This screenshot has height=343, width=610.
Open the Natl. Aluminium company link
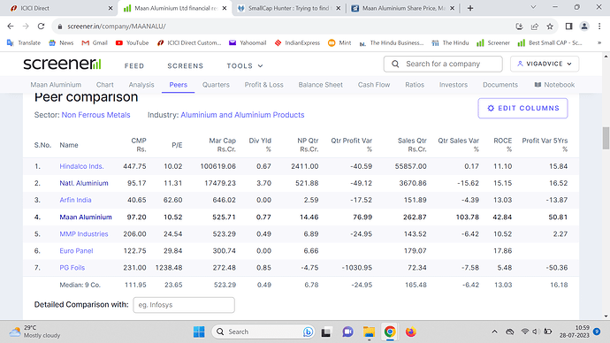point(84,183)
